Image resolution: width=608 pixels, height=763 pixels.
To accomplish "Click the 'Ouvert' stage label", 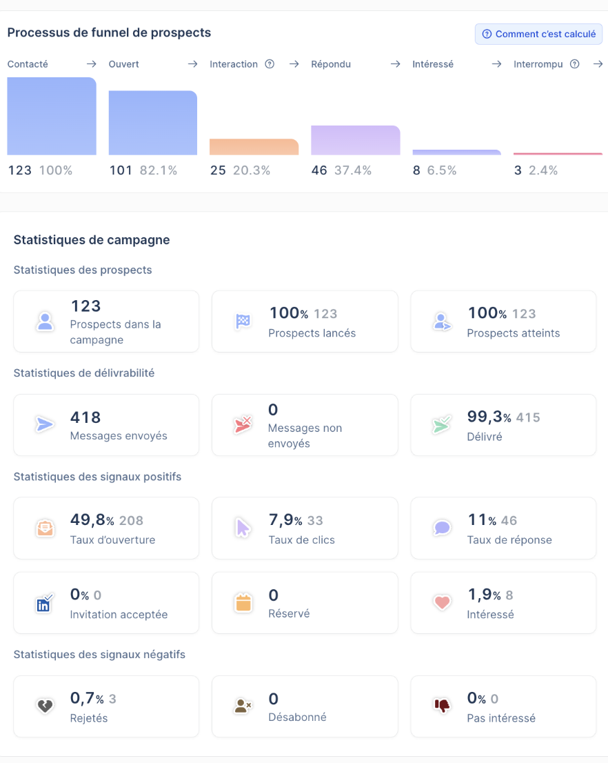I will (x=123, y=64).
